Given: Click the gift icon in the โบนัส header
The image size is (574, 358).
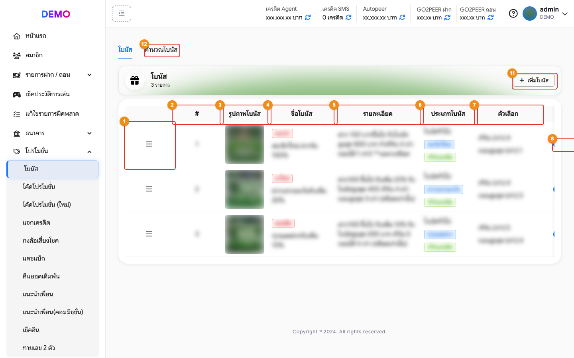Looking at the screenshot, I should pos(135,80).
